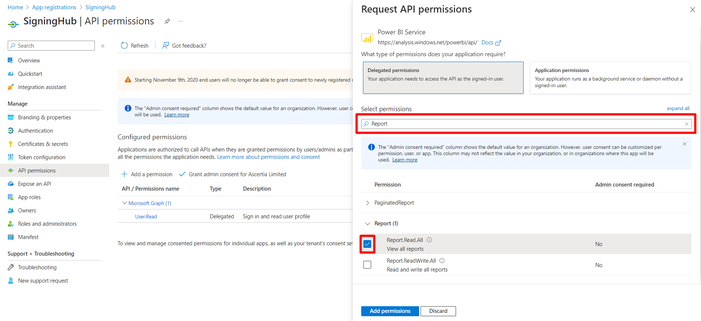Click Learn more link in left info banner
This screenshot has height=321, width=701.
click(x=177, y=115)
